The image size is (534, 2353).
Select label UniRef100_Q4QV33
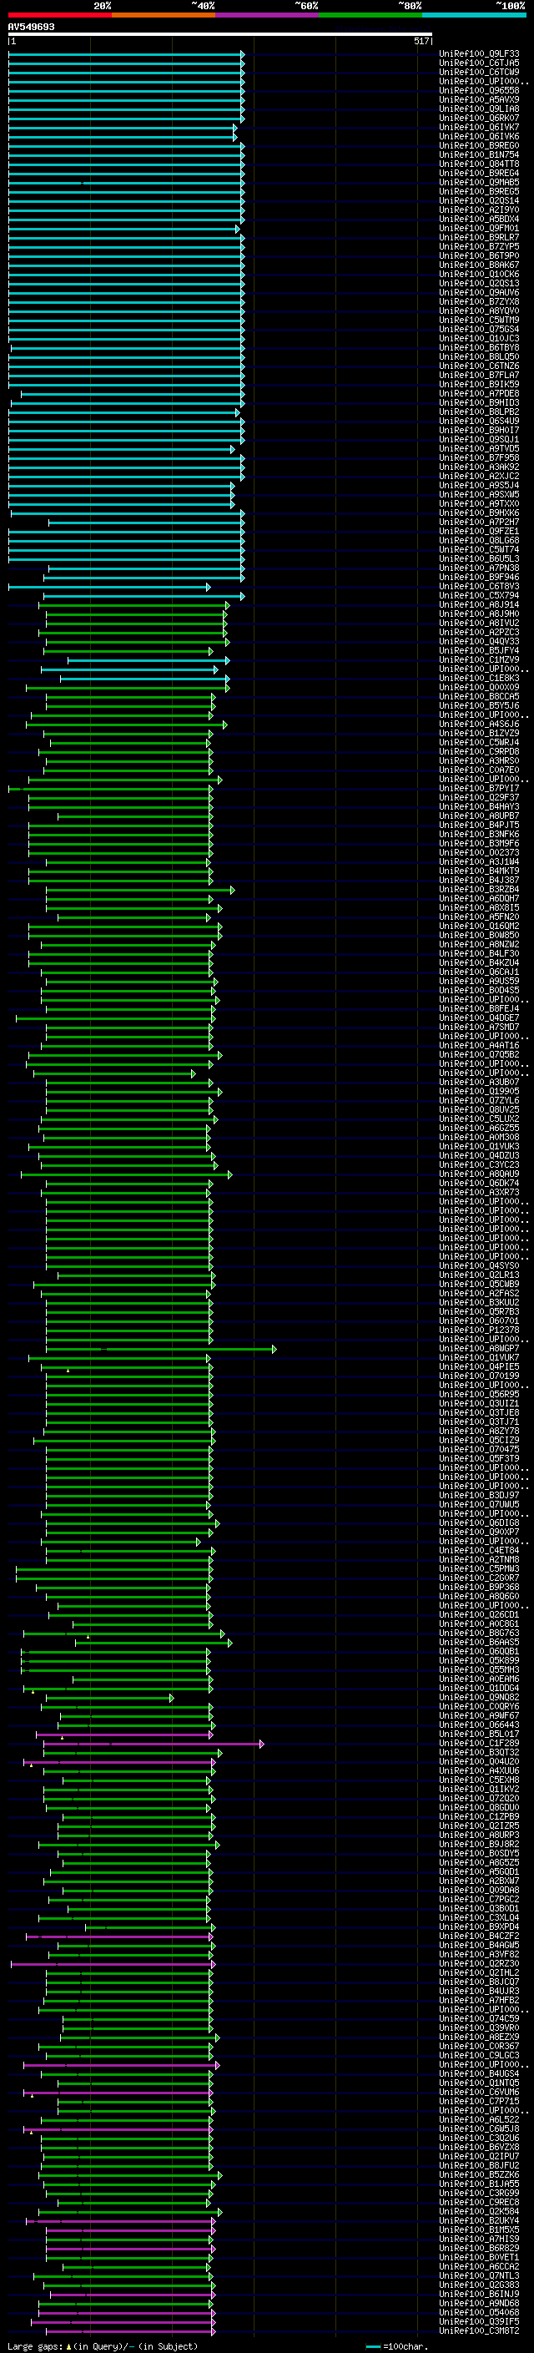tap(479, 641)
